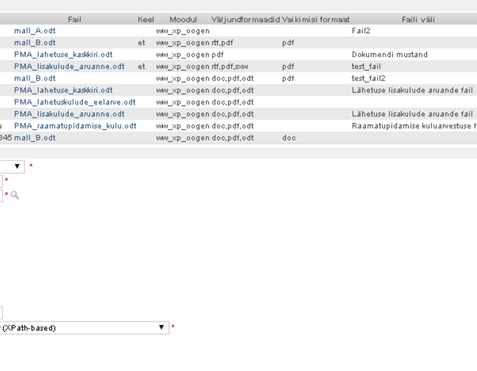
Task: Click the Keel column header
Action: [146, 20]
